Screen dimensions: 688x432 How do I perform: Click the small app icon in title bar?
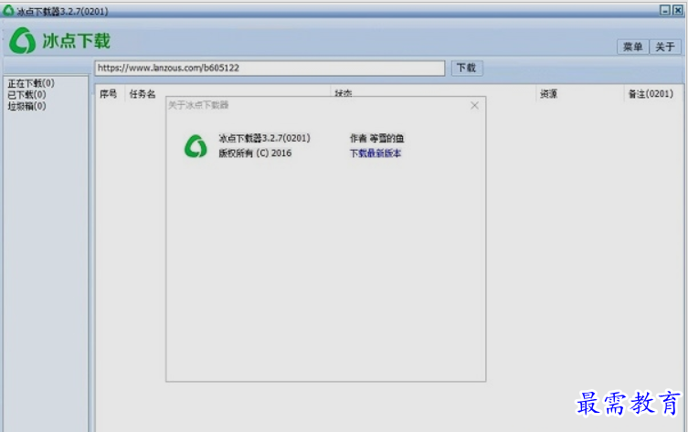[8, 11]
